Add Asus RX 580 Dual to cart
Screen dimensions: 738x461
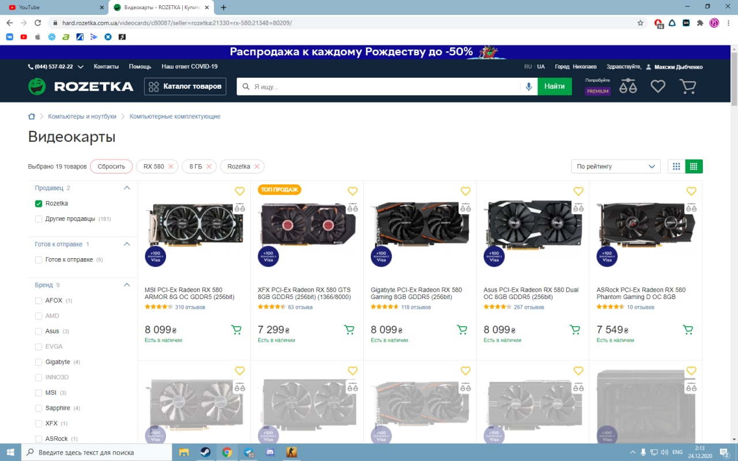575,330
